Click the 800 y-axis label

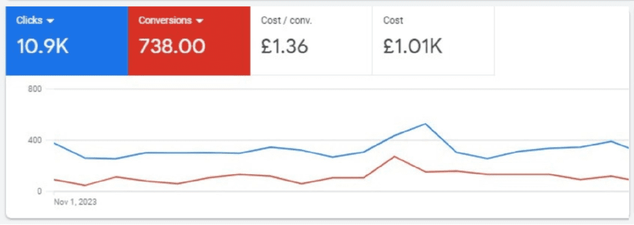tap(35, 89)
